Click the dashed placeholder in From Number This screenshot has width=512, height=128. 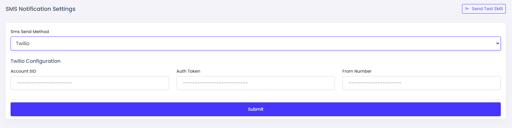pyautogui.click(x=375, y=83)
